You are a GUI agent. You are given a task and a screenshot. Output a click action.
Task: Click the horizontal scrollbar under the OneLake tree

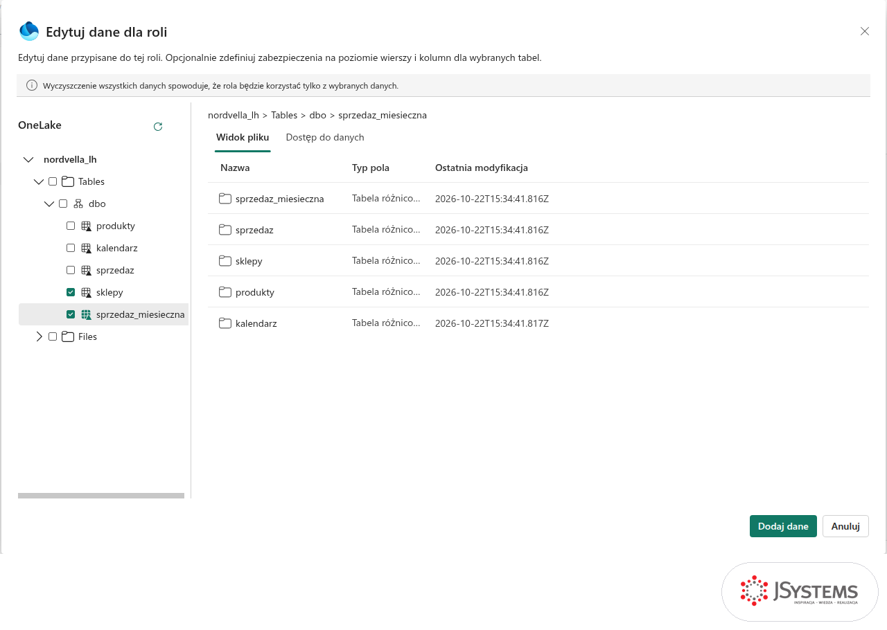[101, 496]
